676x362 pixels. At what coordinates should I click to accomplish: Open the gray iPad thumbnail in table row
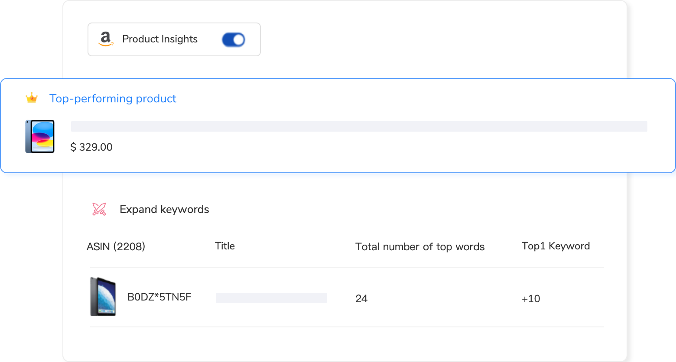coord(103,297)
